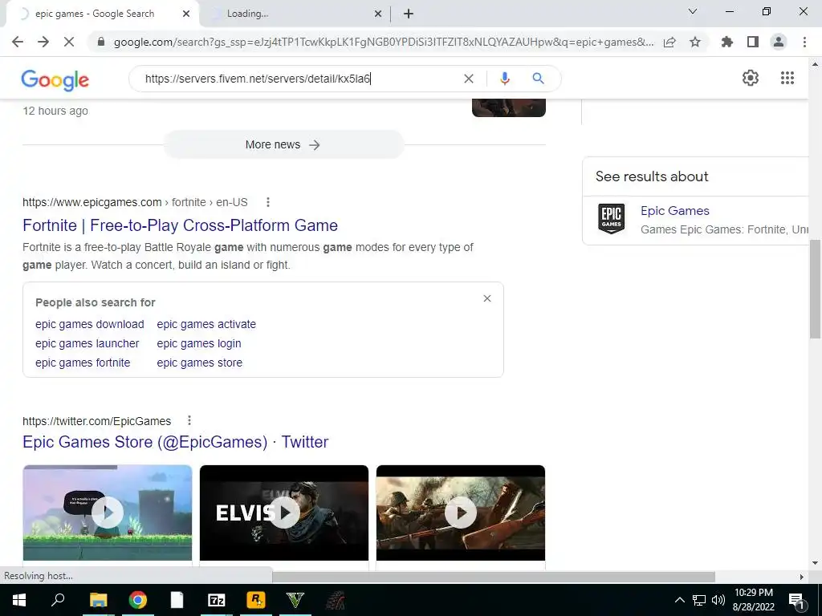Open the taskbar clock and date
The height and width of the screenshot is (616, 822).
753,600
